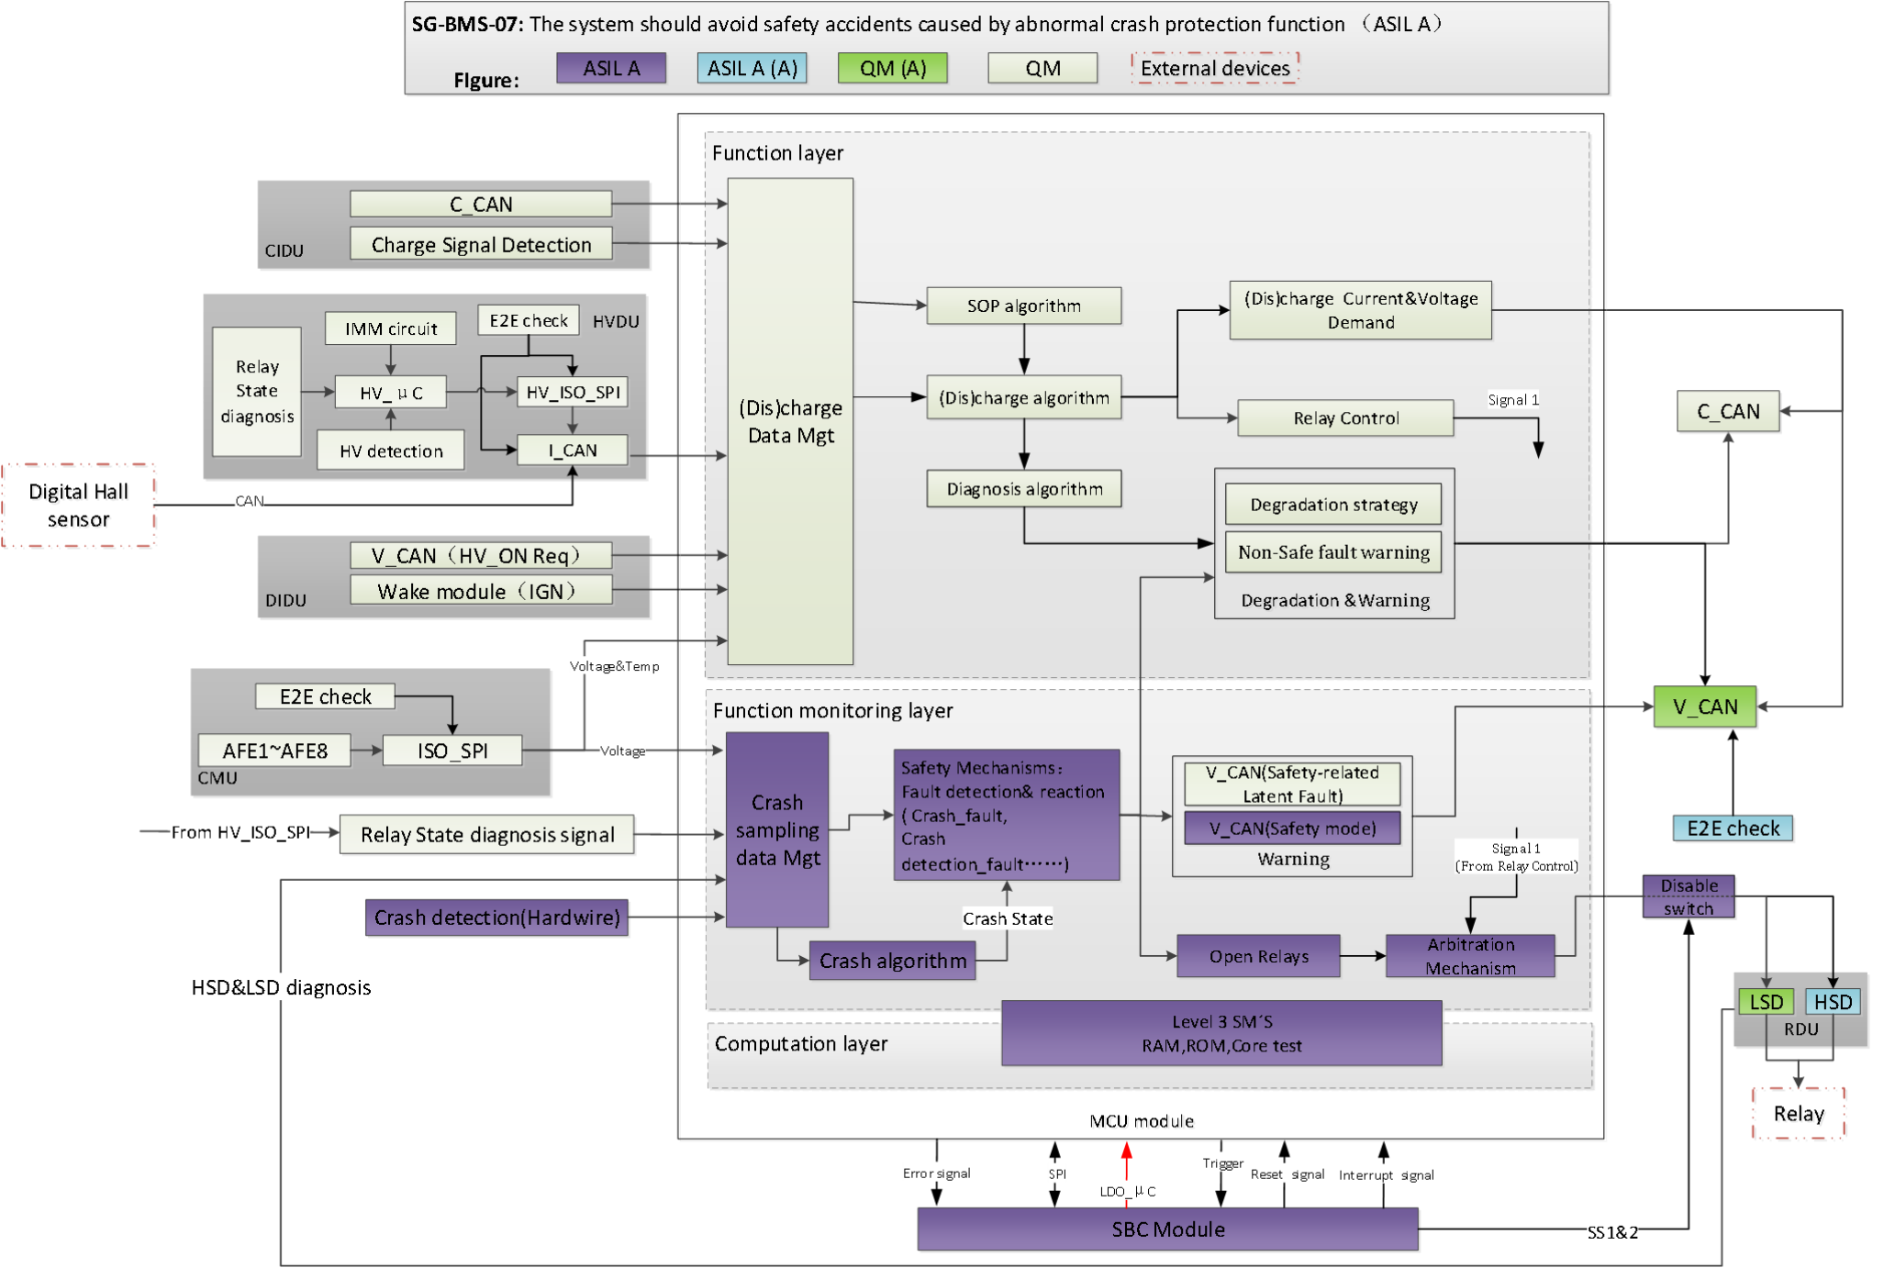
Task: Select the Crash detection(Hardwire) block
Action: 497,918
